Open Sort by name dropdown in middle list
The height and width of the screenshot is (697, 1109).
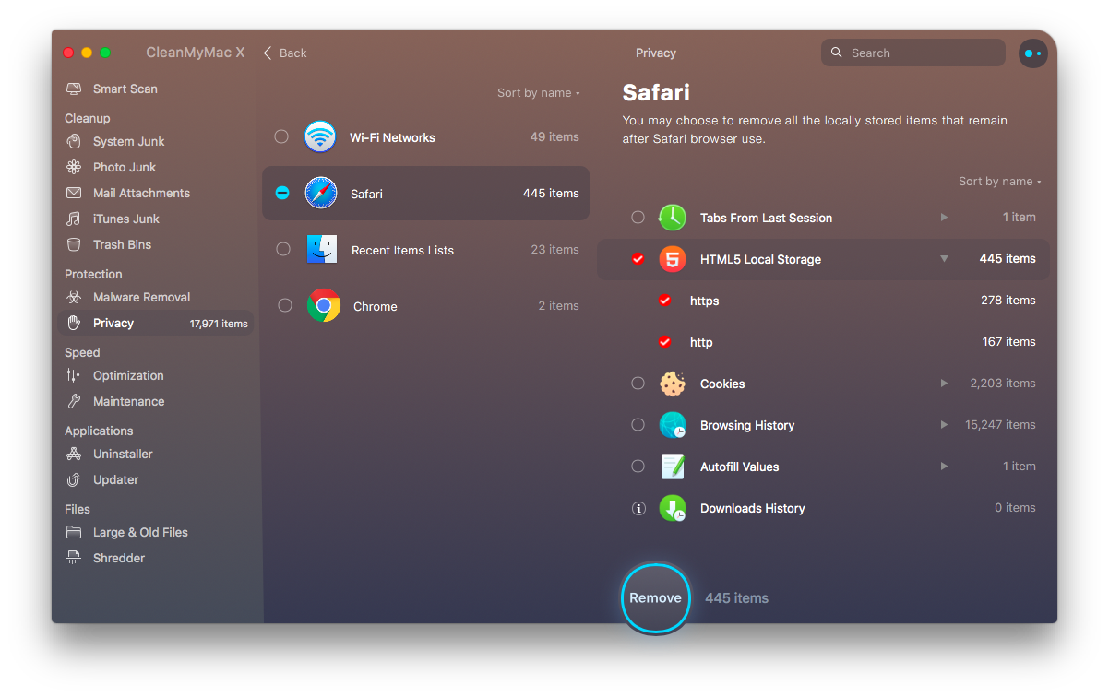(x=538, y=93)
